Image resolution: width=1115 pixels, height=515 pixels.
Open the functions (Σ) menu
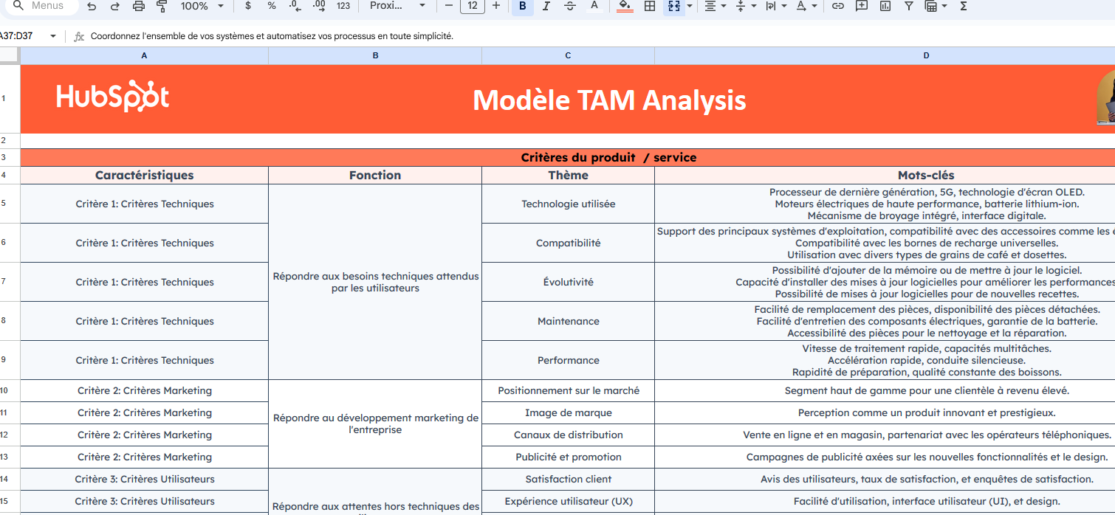tap(963, 6)
